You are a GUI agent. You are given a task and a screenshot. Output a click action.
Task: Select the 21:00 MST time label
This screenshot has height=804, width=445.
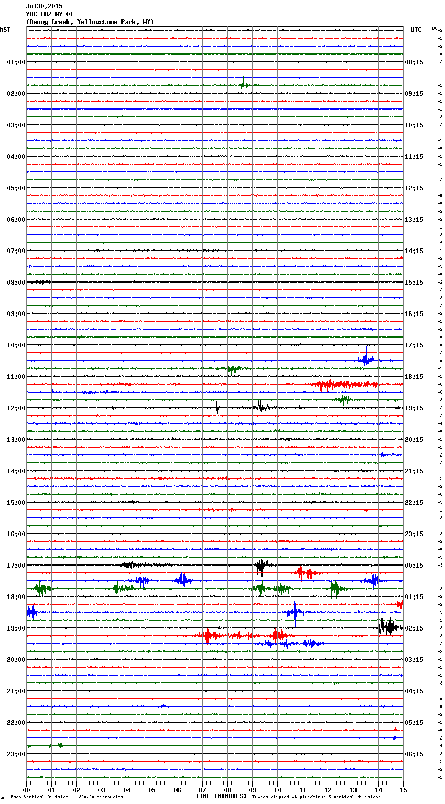(x=16, y=691)
